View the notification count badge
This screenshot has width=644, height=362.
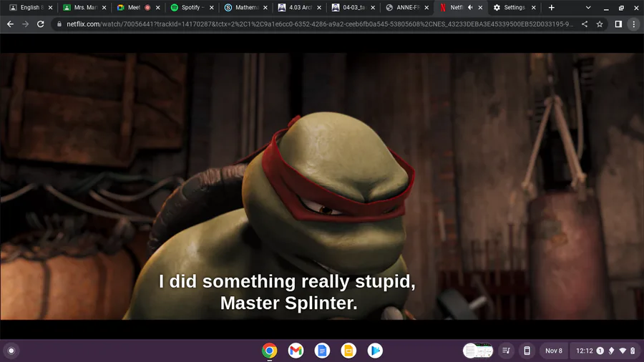[600, 351]
